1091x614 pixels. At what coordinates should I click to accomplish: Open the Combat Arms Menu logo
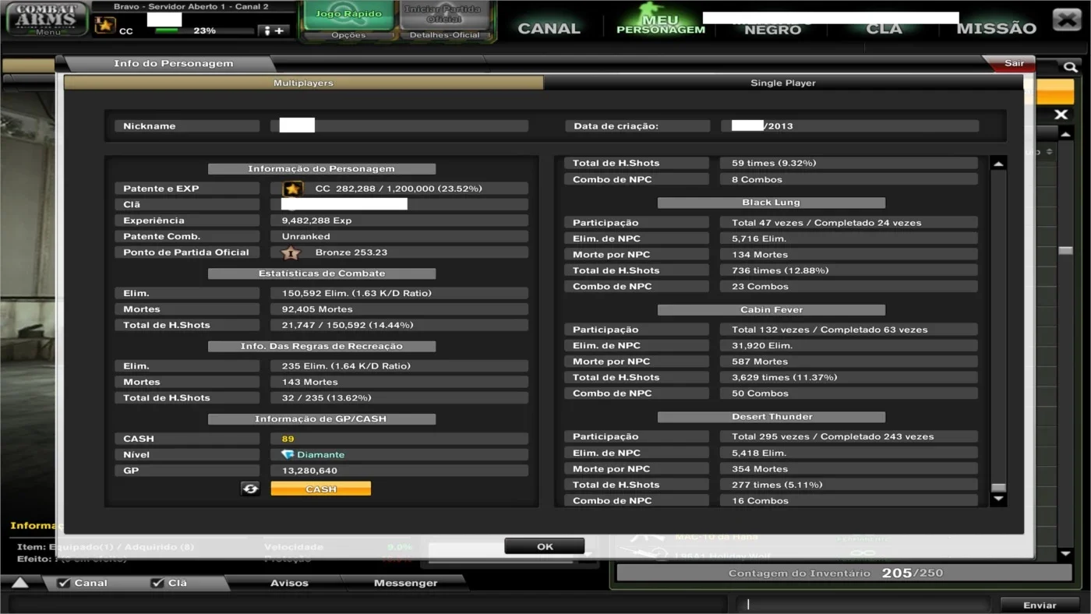[x=47, y=19]
